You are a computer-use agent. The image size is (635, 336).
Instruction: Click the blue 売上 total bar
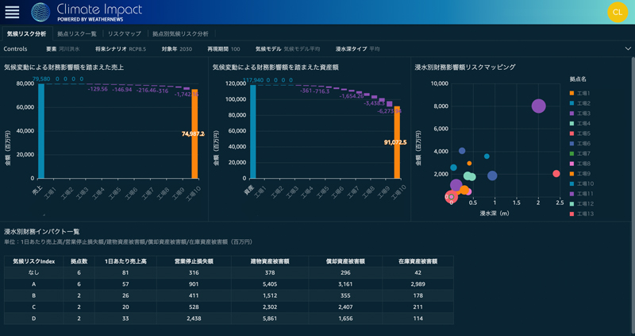[40, 130]
